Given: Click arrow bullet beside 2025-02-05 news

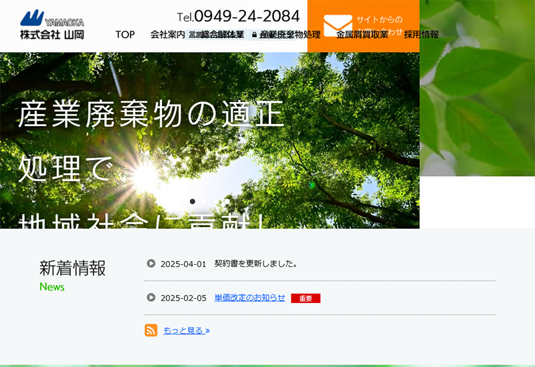Looking at the screenshot, I should (151, 298).
